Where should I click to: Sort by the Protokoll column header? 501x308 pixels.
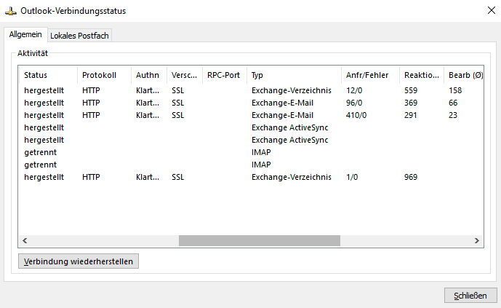[104, 75]
